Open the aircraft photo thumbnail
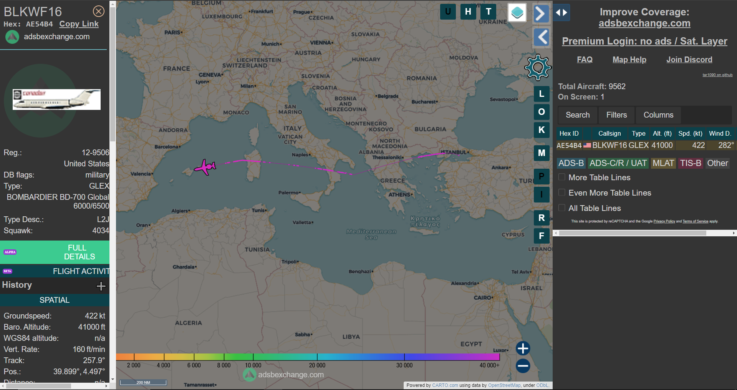This screenshot has height=390, width=737. point(56,100)
